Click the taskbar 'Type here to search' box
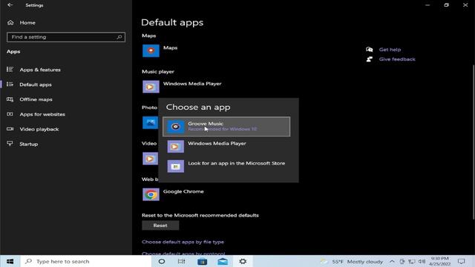 click(86, 261)
